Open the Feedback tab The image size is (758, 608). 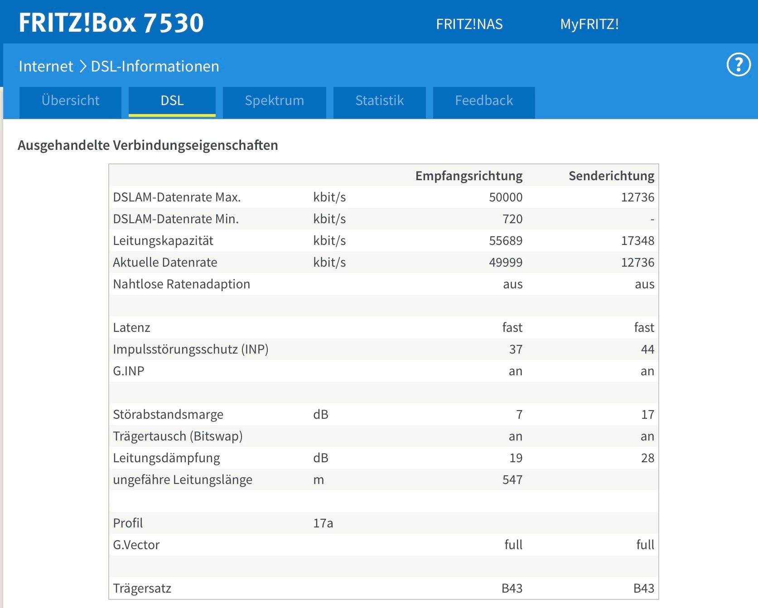pyautogui.click(x=484, y=102)
